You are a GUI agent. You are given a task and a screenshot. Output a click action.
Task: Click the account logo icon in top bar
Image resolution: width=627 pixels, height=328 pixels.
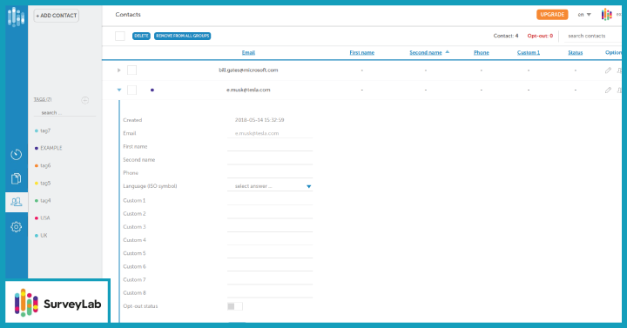coord(607,15)
